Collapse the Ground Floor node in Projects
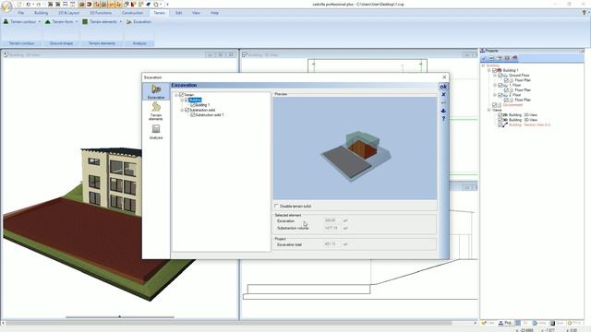This screenshot has width=591, height=332. (x=495, y=76)
